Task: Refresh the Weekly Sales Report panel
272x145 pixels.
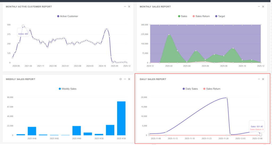Action: [121, 79]
